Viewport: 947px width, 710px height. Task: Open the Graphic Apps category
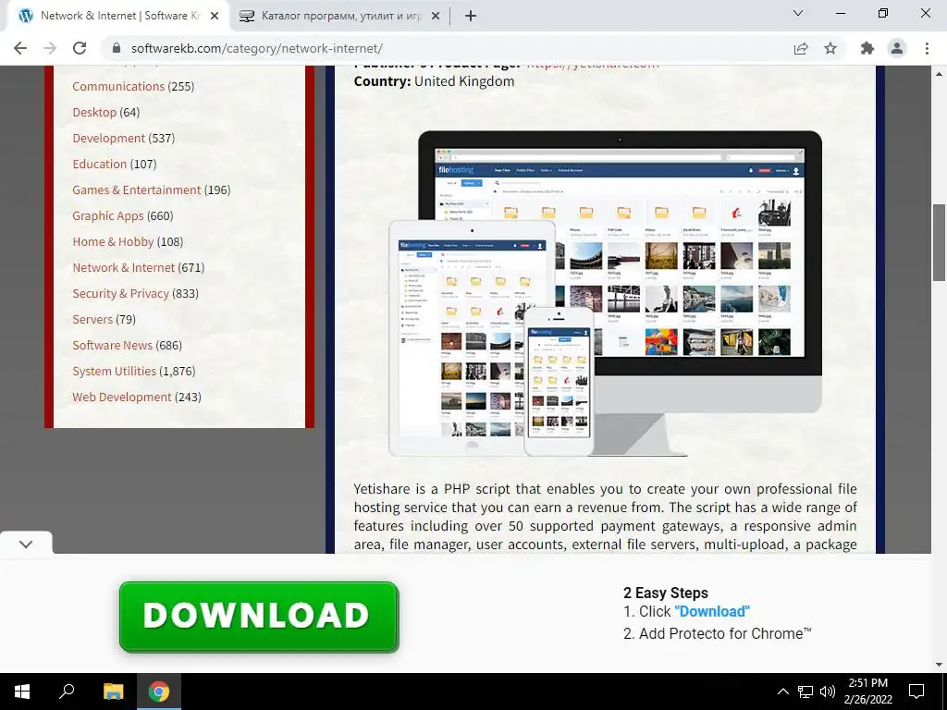(x=108, y=216)
